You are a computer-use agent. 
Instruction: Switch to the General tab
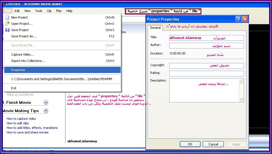[155, 28]
